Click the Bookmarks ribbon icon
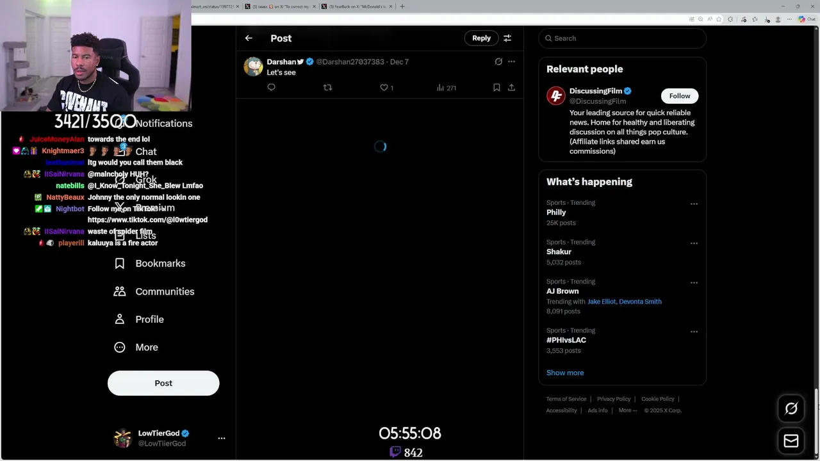The image size is (820, 461). [120, 263]
